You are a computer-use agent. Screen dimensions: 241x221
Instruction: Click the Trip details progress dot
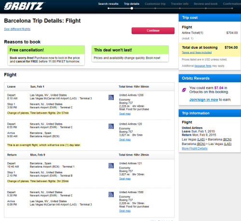point(132,8)
